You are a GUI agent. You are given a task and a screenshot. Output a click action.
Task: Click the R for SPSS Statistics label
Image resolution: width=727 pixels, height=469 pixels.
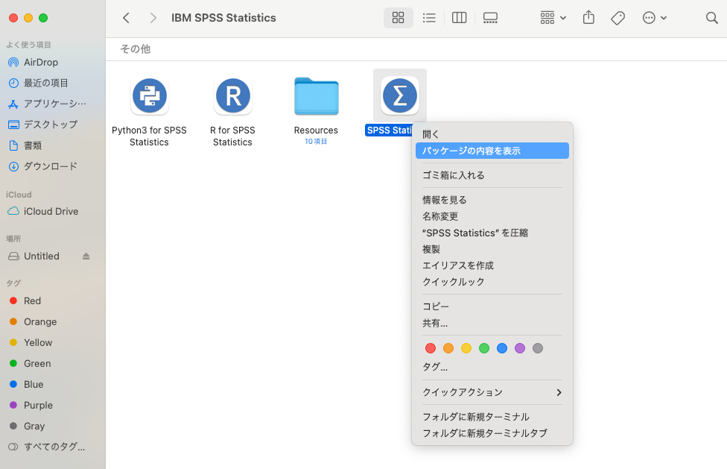[x=232, y=136]
